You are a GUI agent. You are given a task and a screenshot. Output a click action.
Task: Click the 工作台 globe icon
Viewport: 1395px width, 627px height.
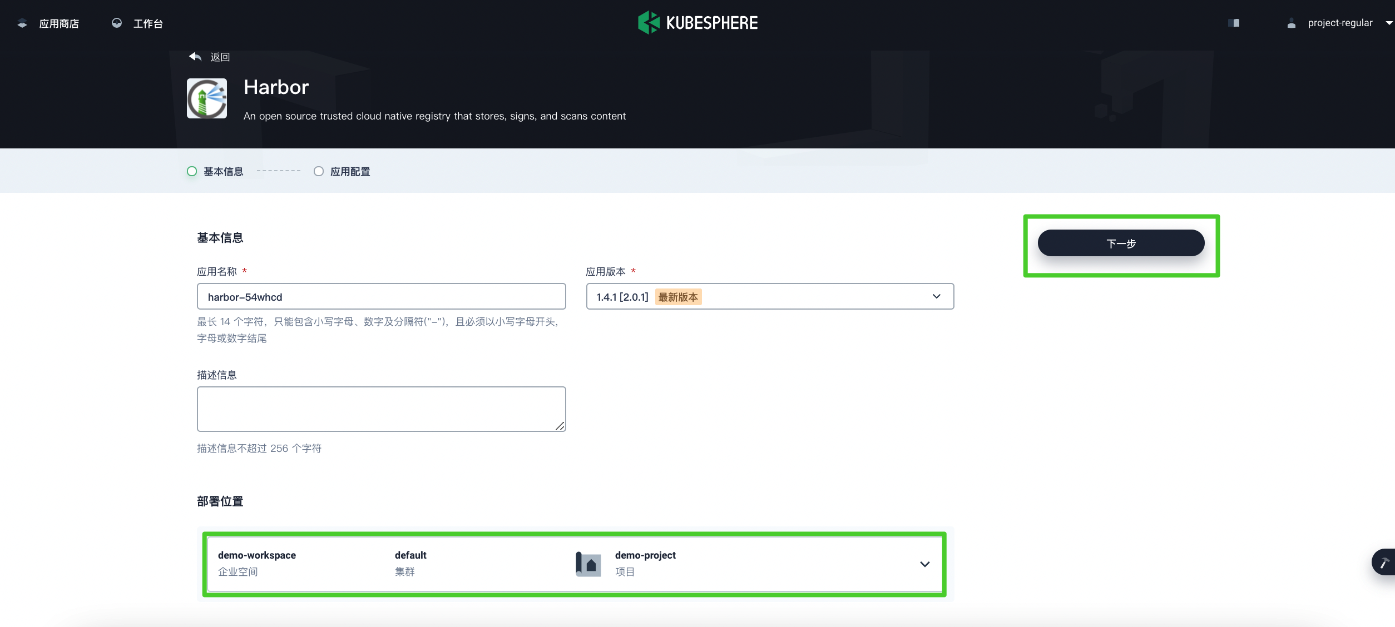(x=116, y=23)
